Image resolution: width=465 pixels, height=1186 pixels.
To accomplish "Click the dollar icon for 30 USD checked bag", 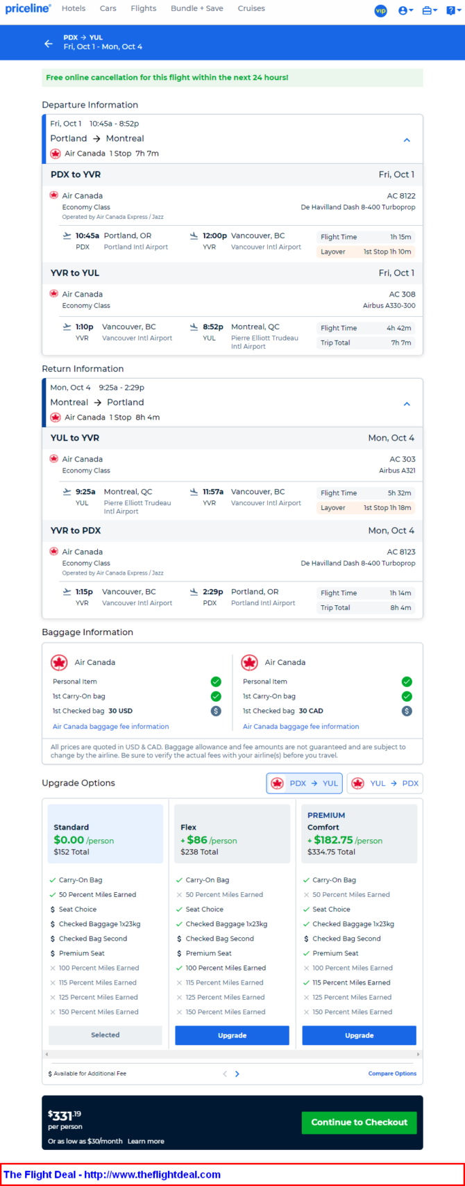I will click(216, 711).
